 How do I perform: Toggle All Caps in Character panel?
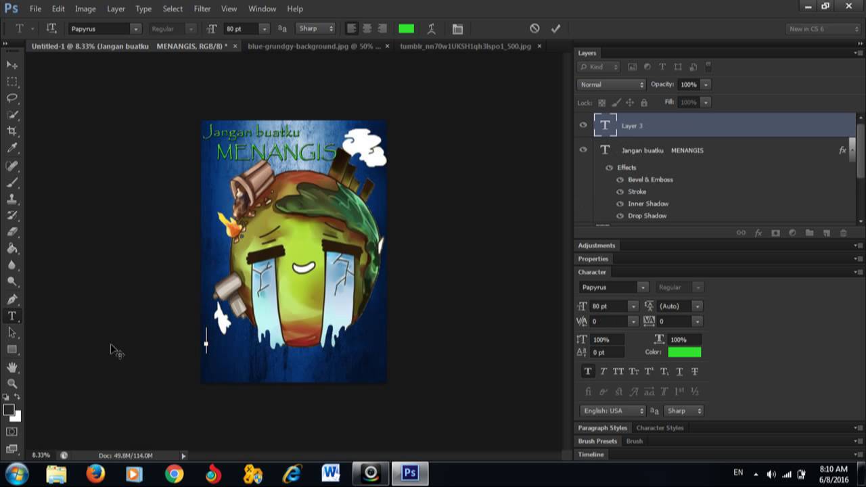click(618, 371)
